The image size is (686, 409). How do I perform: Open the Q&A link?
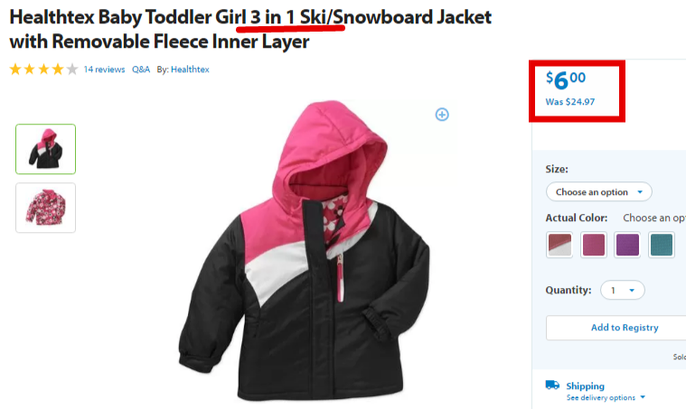click(x=141, y=70)
